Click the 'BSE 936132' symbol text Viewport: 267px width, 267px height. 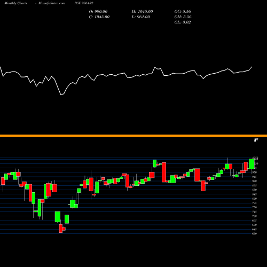click(x=84, y=3)
